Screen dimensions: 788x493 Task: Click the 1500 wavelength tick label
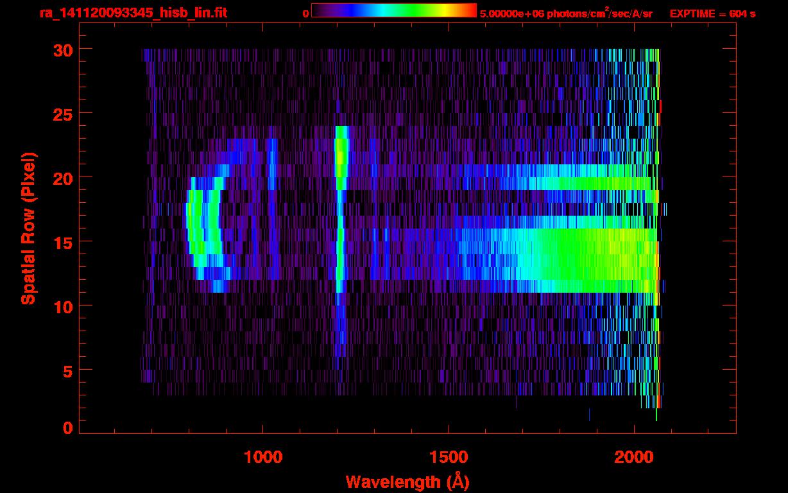[448, 456]
